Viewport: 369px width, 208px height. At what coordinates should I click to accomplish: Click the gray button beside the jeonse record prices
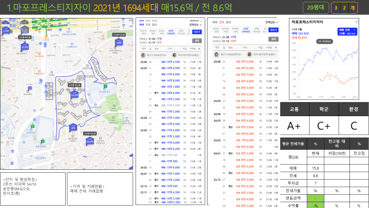[273, 39]
